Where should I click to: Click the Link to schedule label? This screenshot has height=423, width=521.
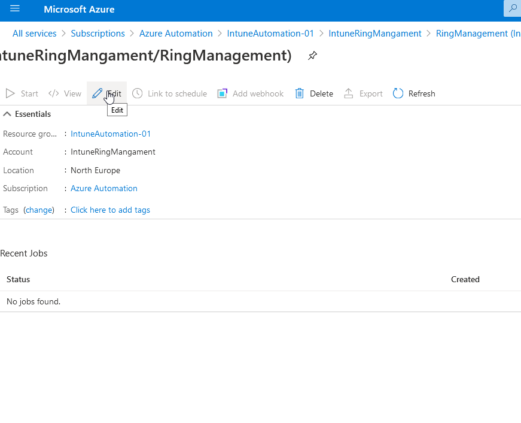[x=178, y=94]
